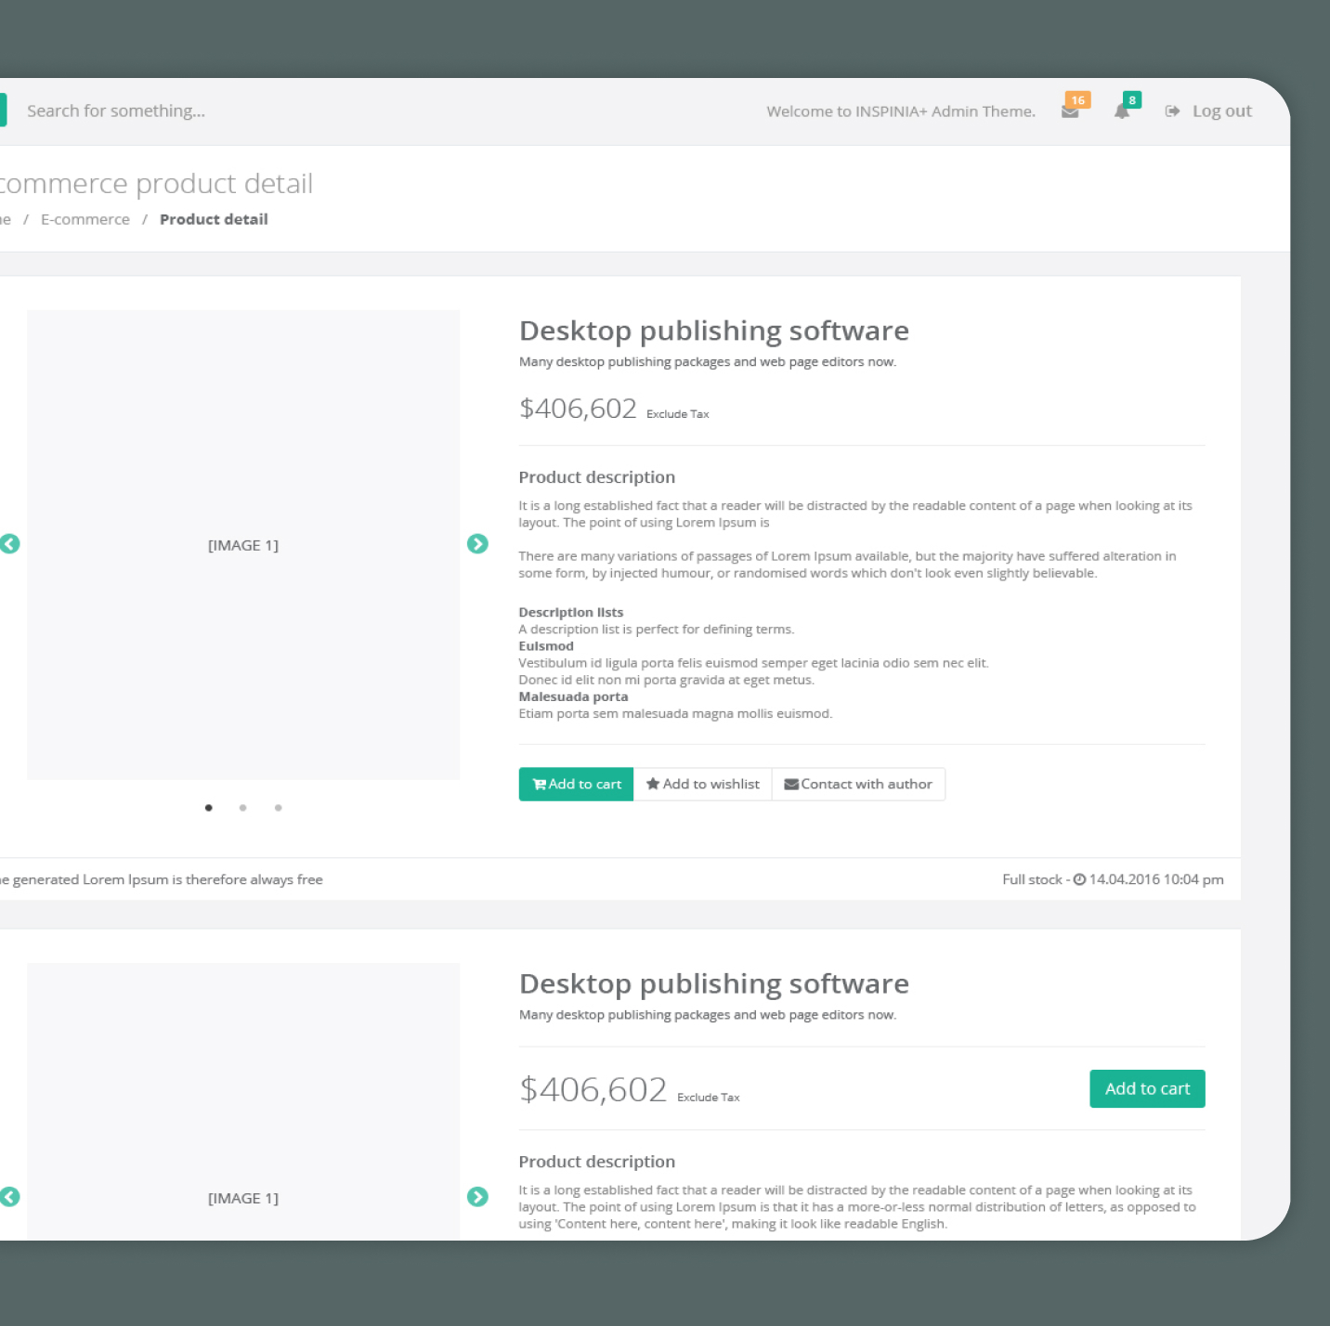Select the third carousel dot indicator
This screenshot has width=1330, height=1326.
point(279,808)
